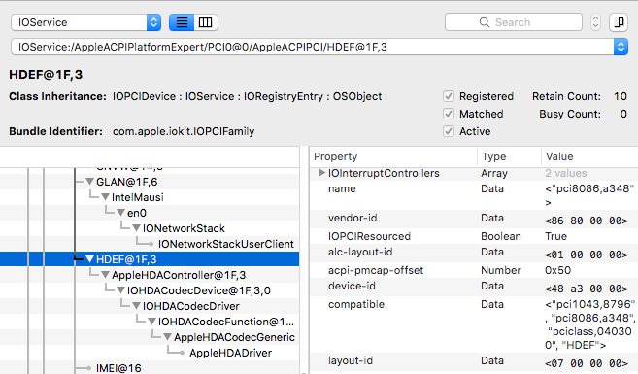Switch to column browser view
This screenshot has width=638, height=374.
tap(206, 22)
